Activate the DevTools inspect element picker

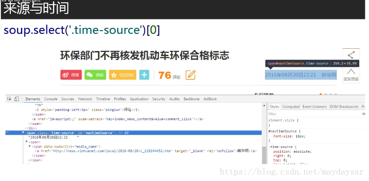[x=9, y=99]
